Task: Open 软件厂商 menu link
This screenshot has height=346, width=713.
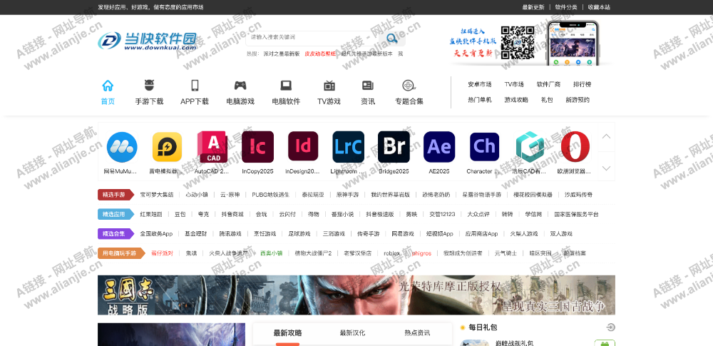Action: point(548,84)
